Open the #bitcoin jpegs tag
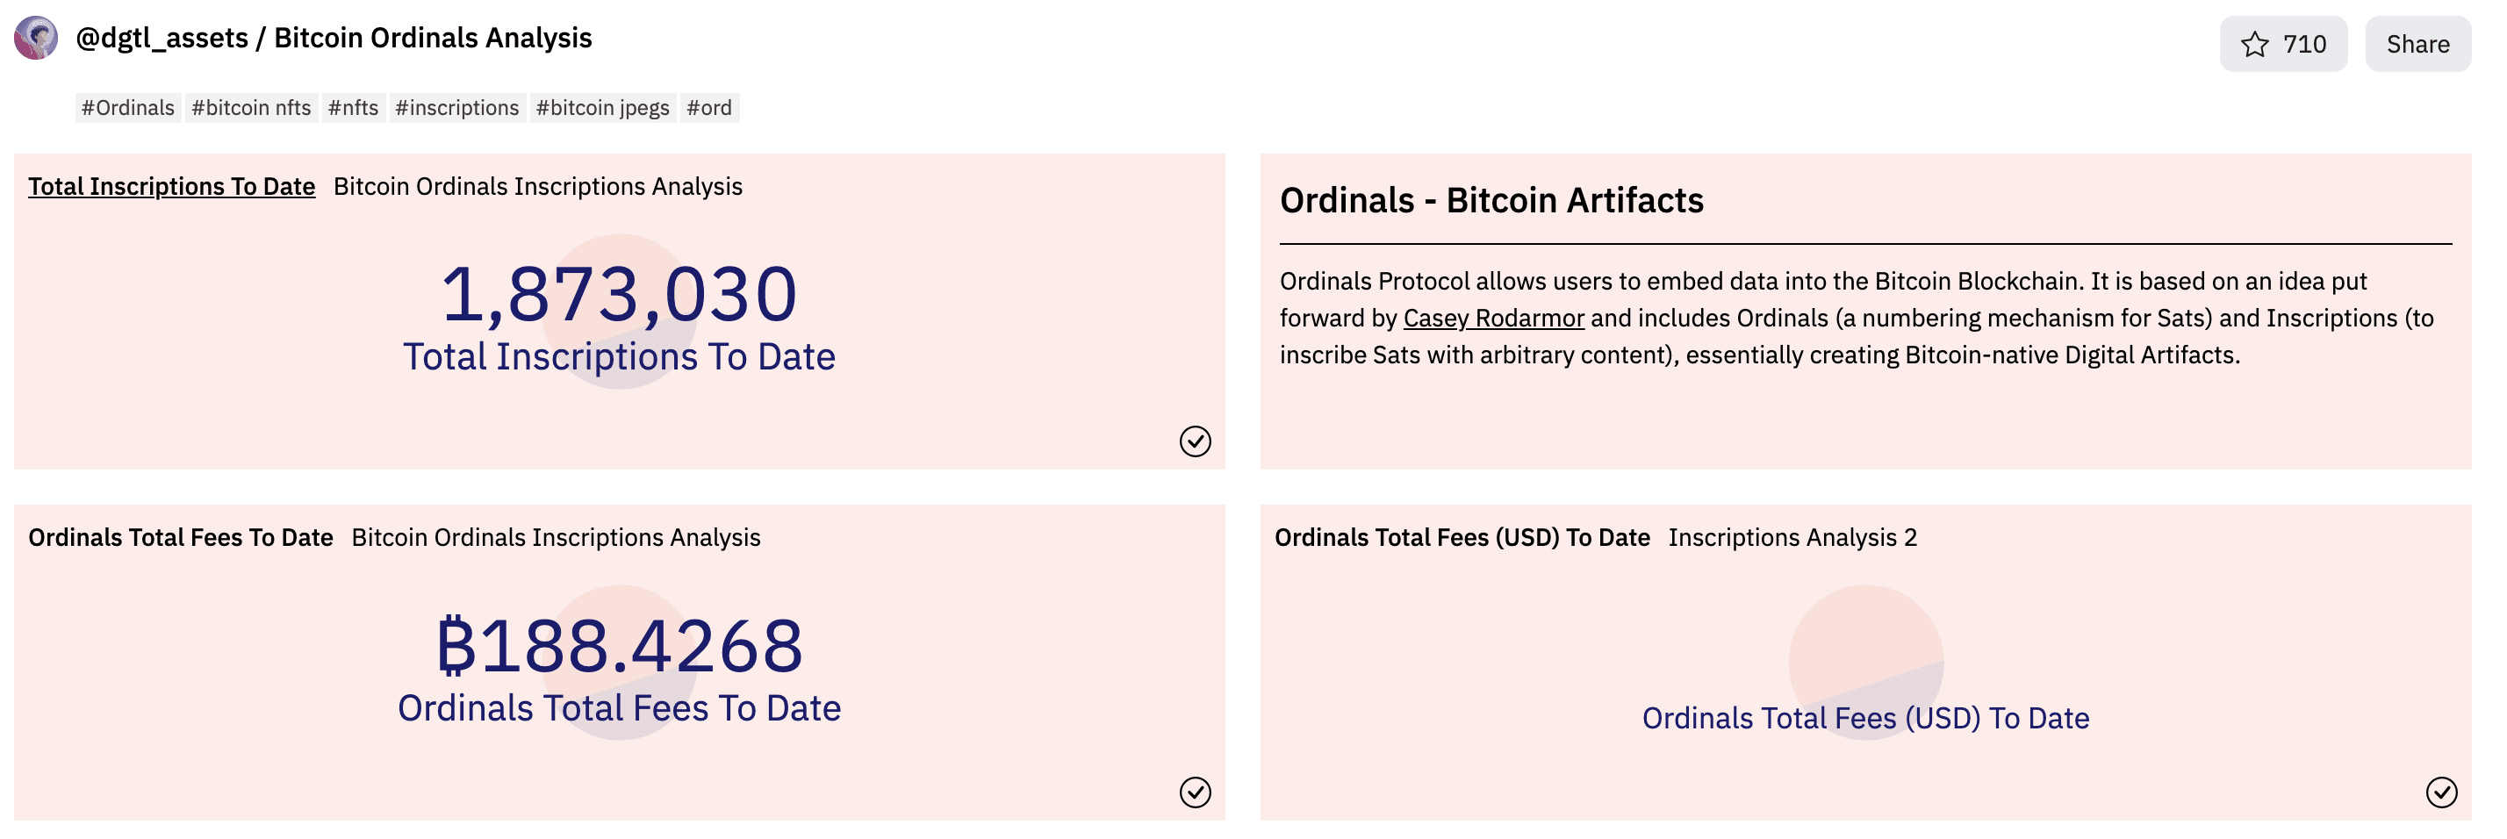Screen dimensions: 2507x839 coord(602,108)
